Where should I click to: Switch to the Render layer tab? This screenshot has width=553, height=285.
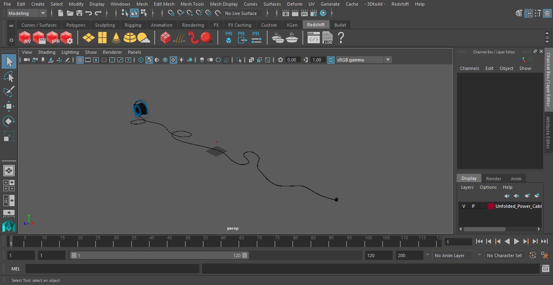(493, 179)
